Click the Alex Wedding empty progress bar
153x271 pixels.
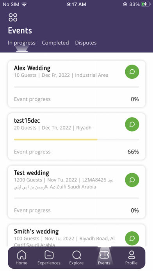tap(76, 87)
